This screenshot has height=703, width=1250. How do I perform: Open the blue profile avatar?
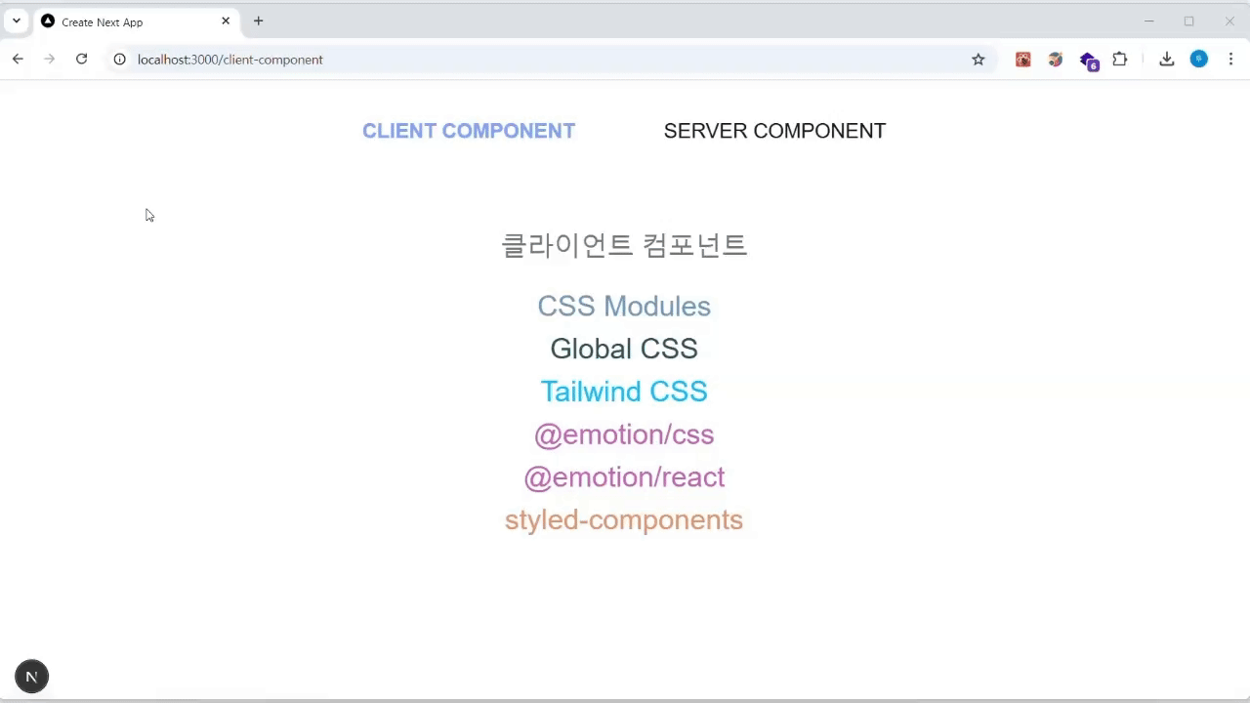(x=1199, y=60)
